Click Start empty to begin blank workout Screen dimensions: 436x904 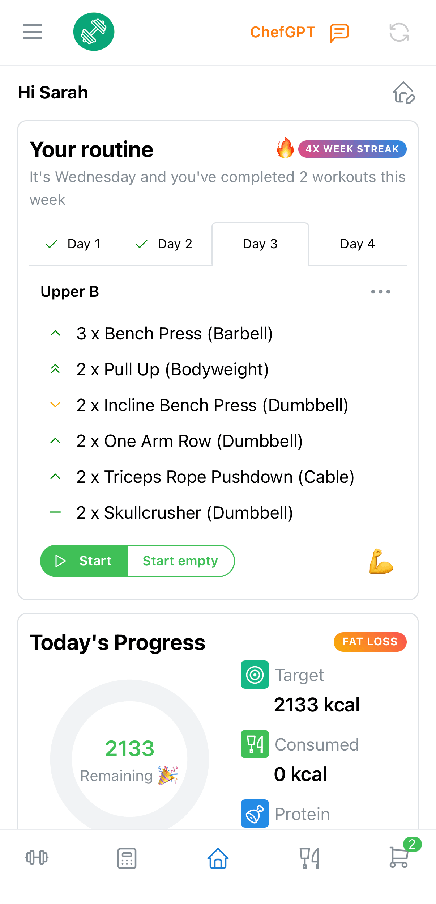tap(180, 561)
